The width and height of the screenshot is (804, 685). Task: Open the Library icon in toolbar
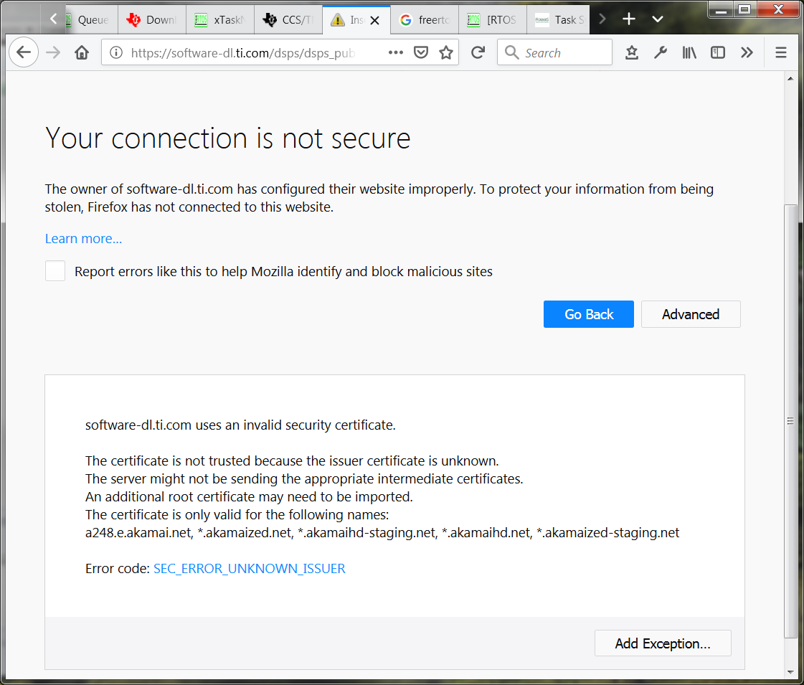click(689, 52)
